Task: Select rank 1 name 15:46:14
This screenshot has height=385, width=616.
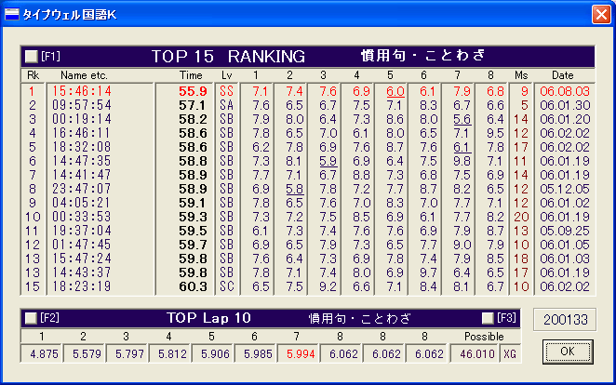Action: click(82, 91)
